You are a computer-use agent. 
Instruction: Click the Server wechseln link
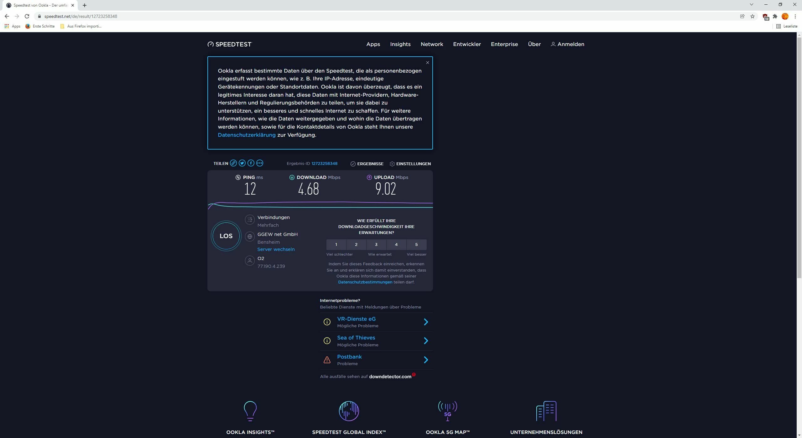point(276,249)
